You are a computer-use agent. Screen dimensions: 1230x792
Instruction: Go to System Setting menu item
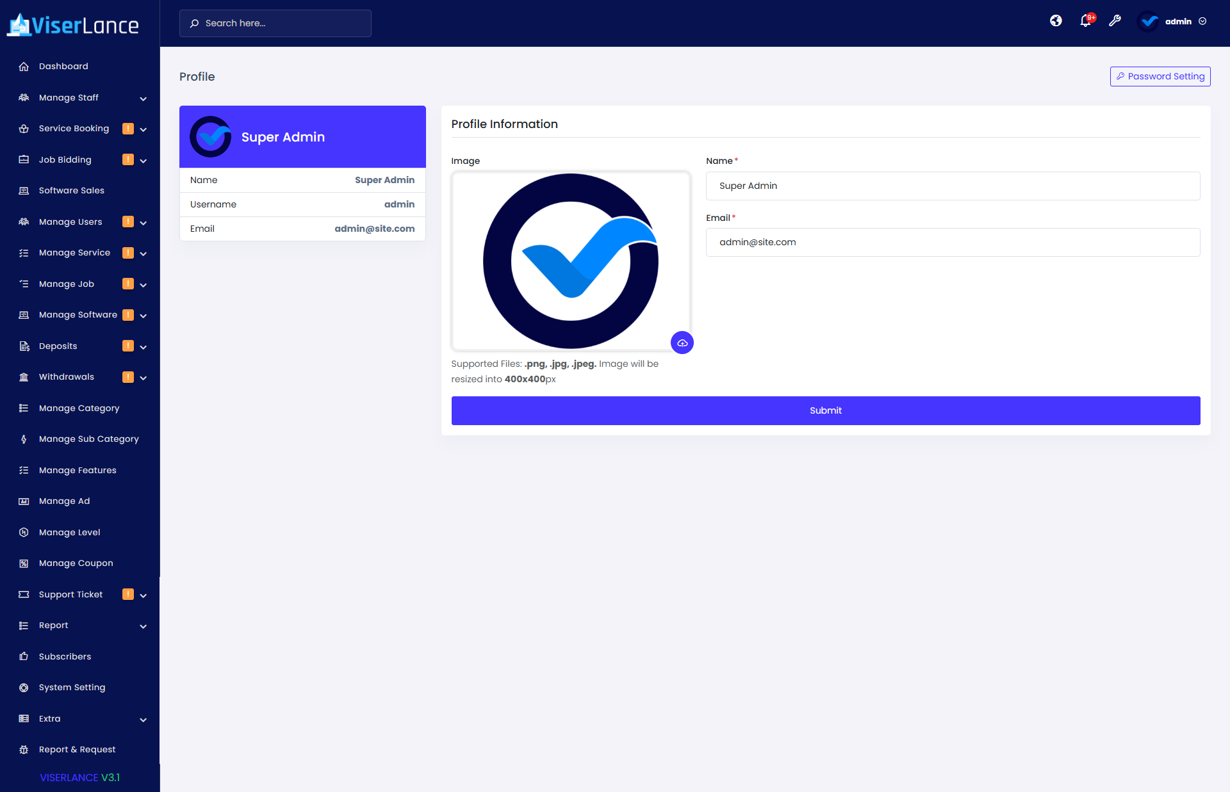click(72, 687)
